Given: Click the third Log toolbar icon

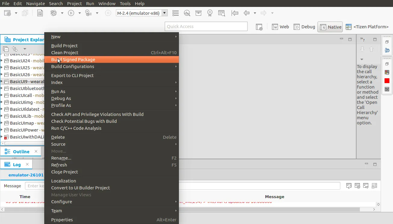Looking at the screenshot, I should pyautogui.click(x=366, y=186).
